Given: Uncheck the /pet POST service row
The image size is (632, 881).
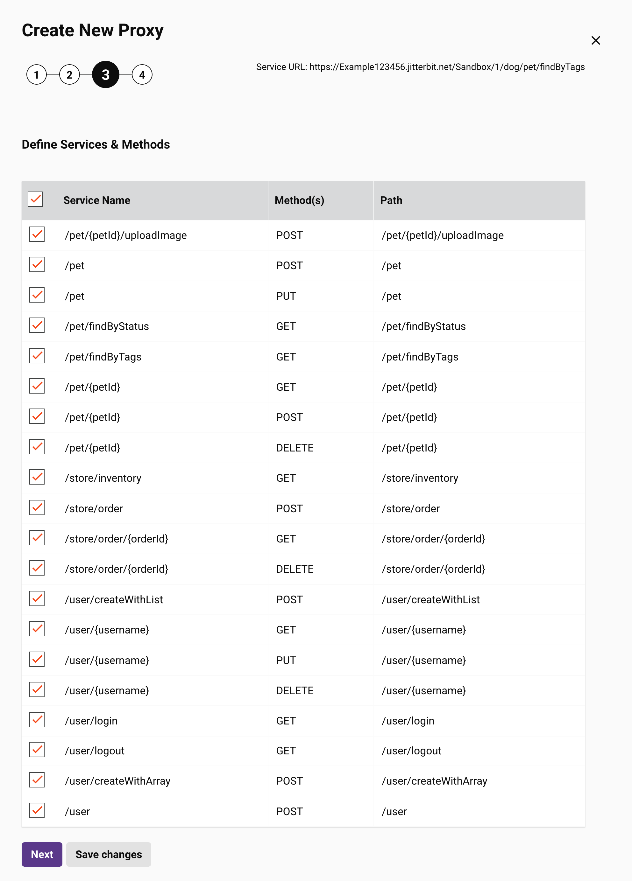Looking at the screenshot, I should click(x=37, y=264).
